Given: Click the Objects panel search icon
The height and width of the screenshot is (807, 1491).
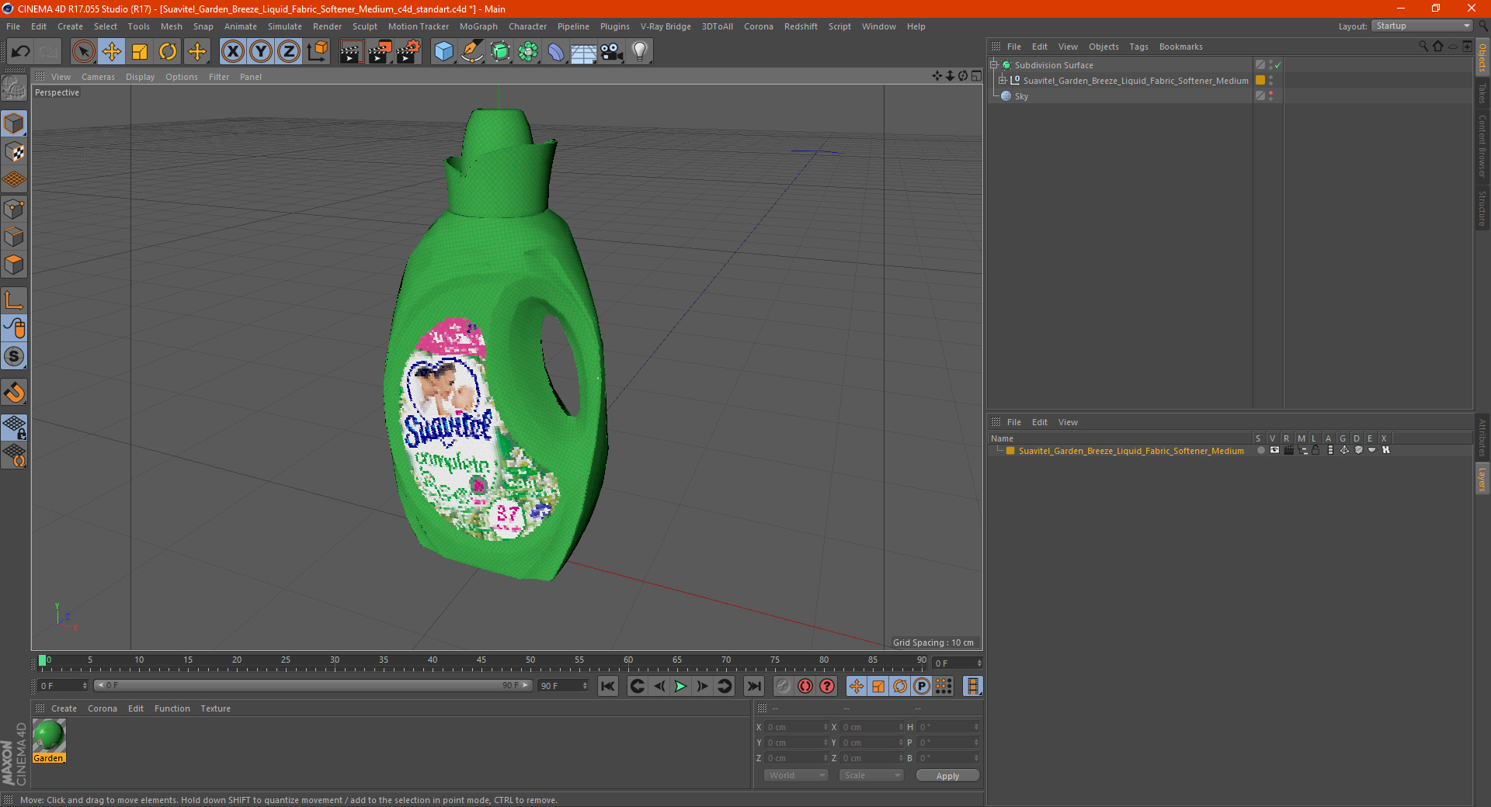Looking at the screenshot, I should 1423,47.
